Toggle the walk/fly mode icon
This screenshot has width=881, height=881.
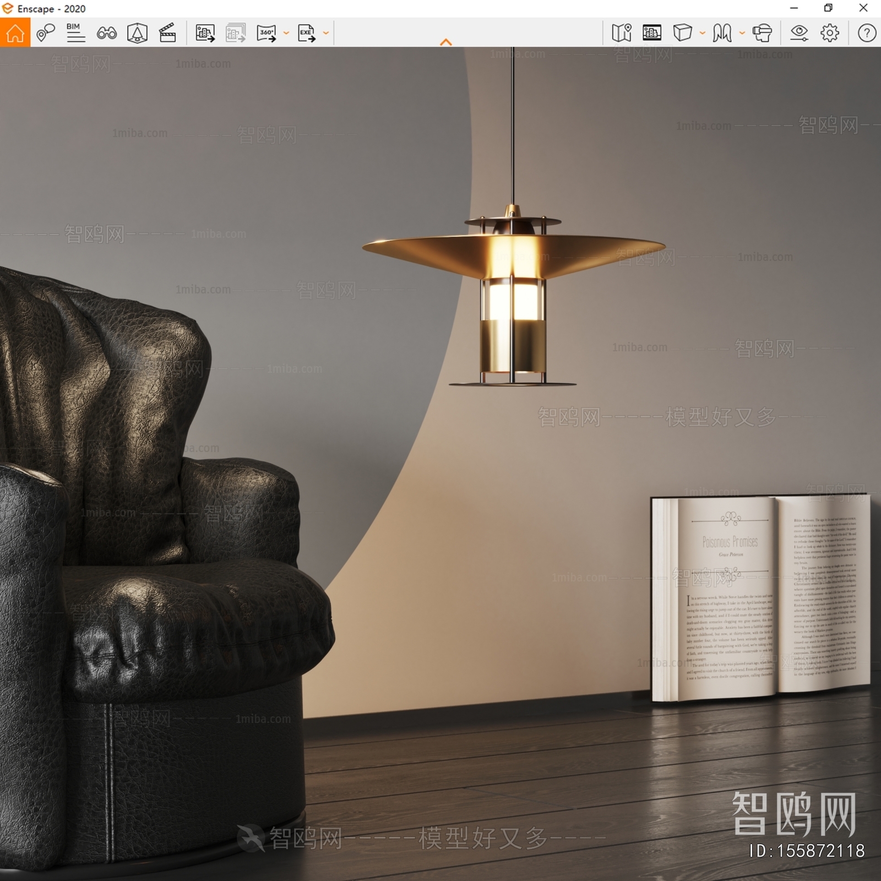point(722,33)
